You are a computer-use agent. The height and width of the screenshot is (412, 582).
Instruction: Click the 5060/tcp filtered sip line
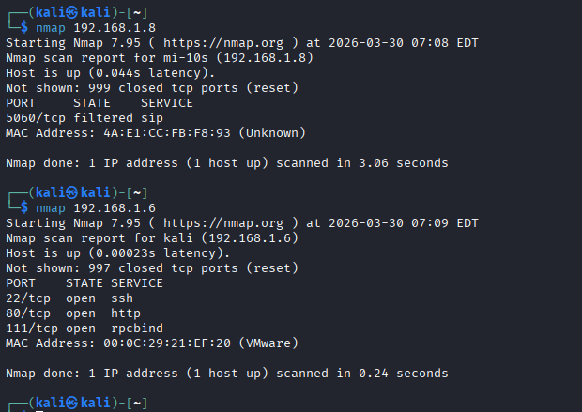84,118
